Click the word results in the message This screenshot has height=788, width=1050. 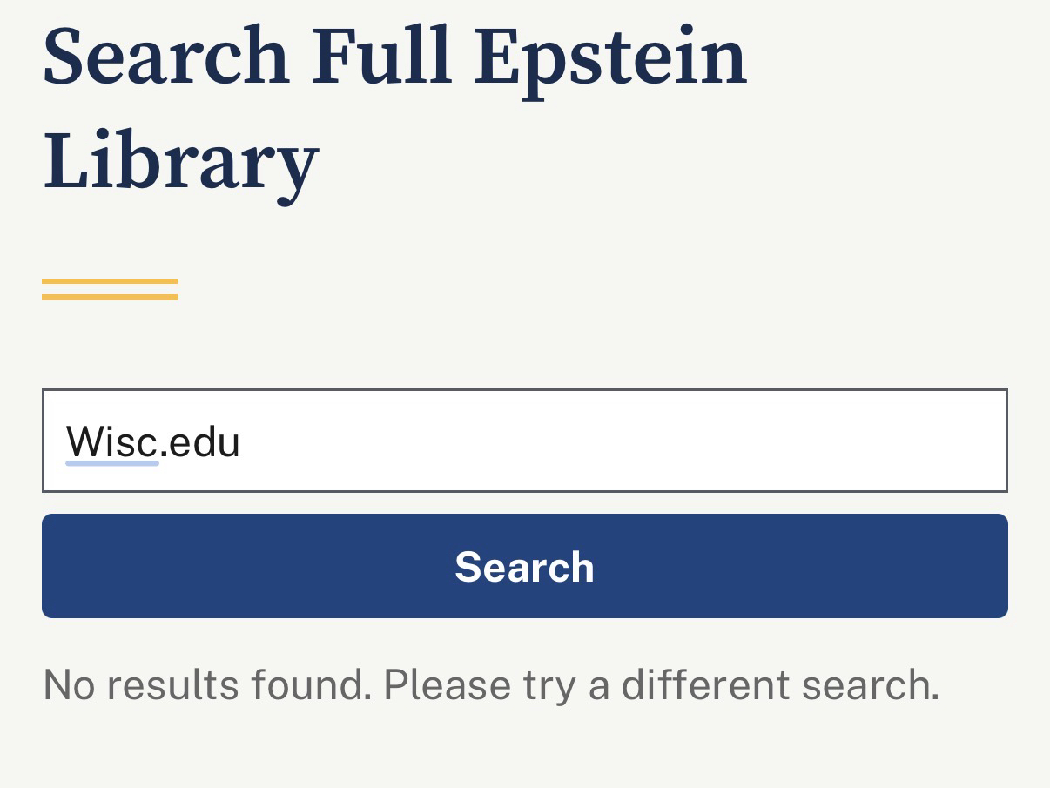click(x=172, y=684)
